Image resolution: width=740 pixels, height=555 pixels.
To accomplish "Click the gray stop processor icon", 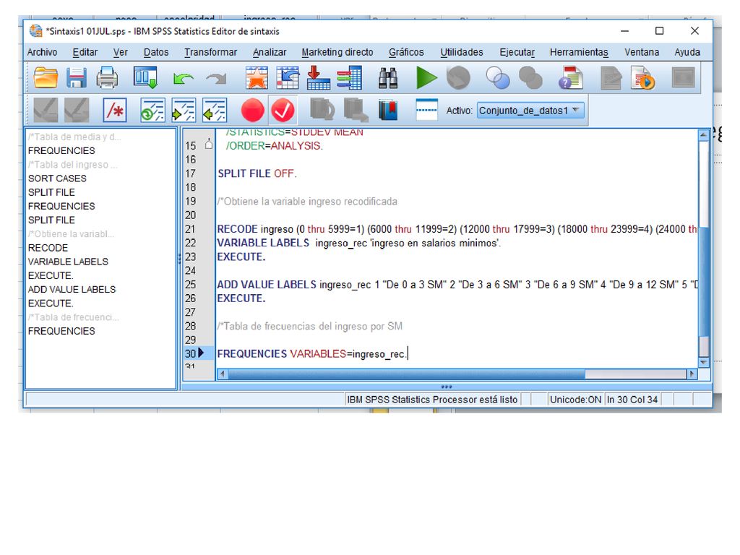I will pyautogui.click(x=457, y=78).
